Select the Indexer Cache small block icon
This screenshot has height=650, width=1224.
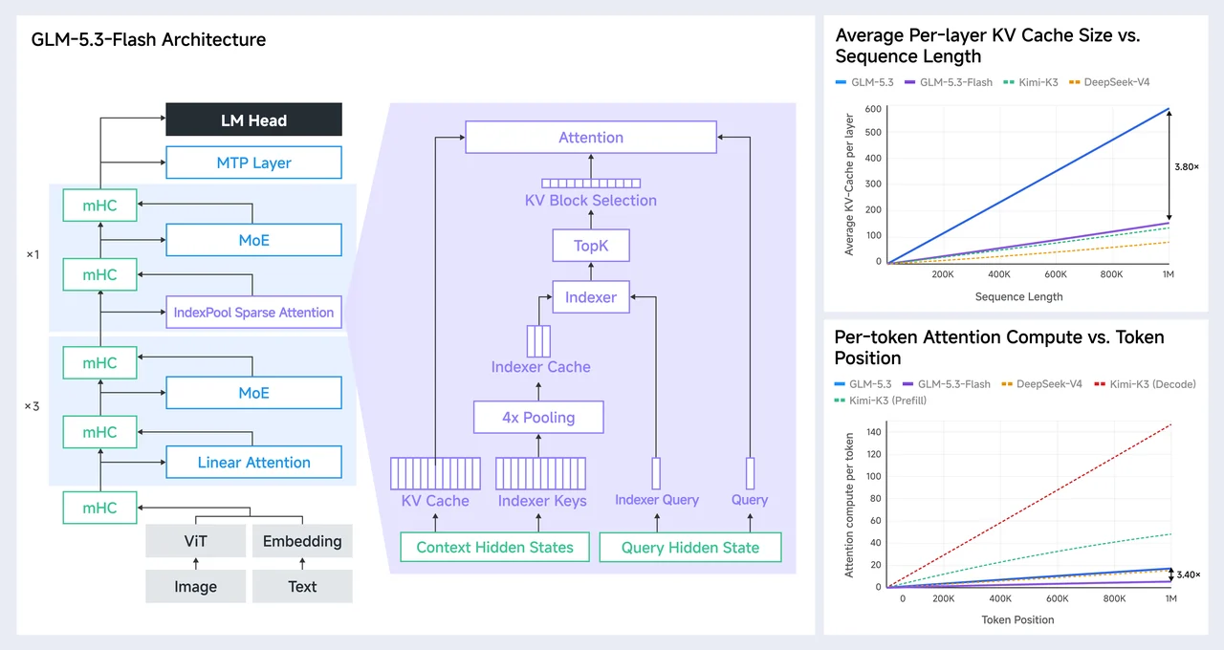pyautogui.click(x=539, y=340)
